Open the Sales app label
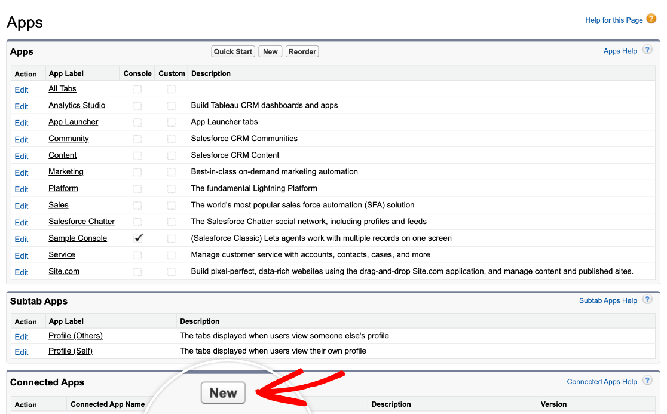Image resolution: width=667 pixels, height=414 pixels. tap(59, 204)
